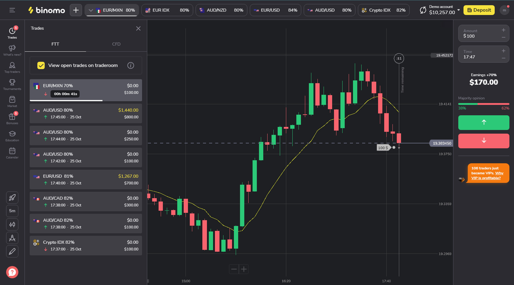Open the user profile avatar
Viewport: 514px width, 285px height.
(505, 10)
